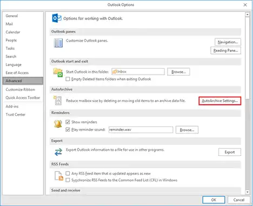Click 'Reduce mailbox size' description text
Image resolution: width=253 pixels, height=206 pixels.
(x=126, y=101)
